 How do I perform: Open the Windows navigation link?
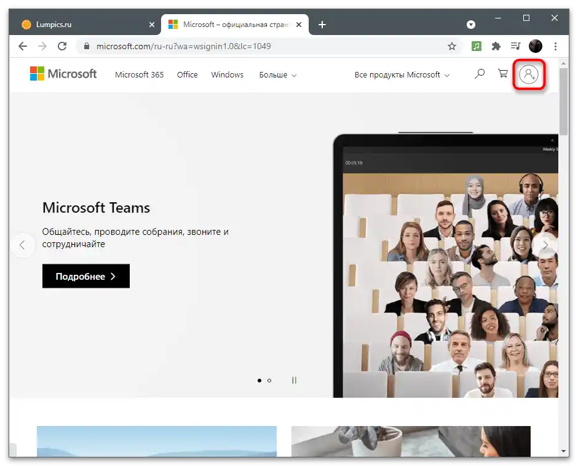(x=227, y=75)
